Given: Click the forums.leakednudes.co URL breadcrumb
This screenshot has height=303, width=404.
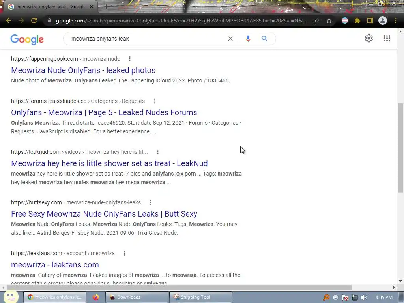Looking at the screenshot, I should pos(78,101).
